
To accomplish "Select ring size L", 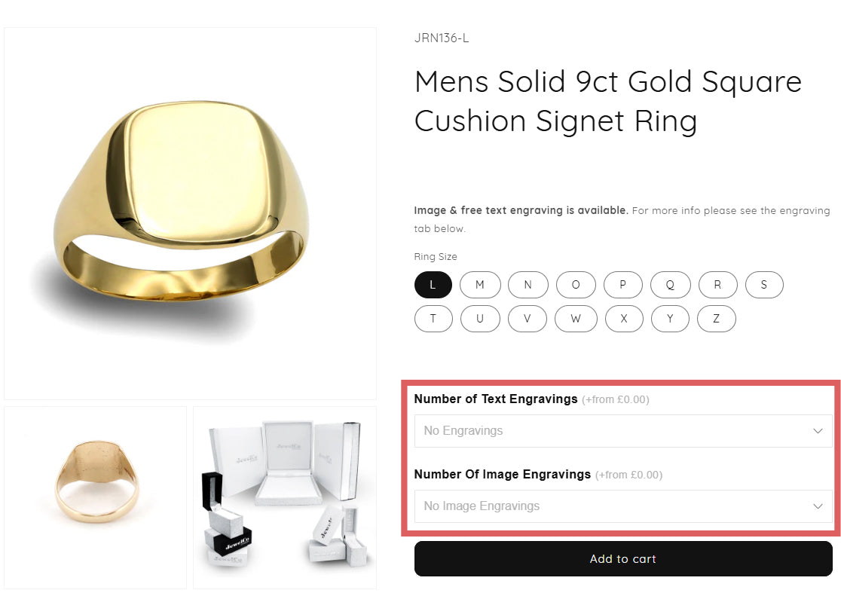I will pos(433,285).
